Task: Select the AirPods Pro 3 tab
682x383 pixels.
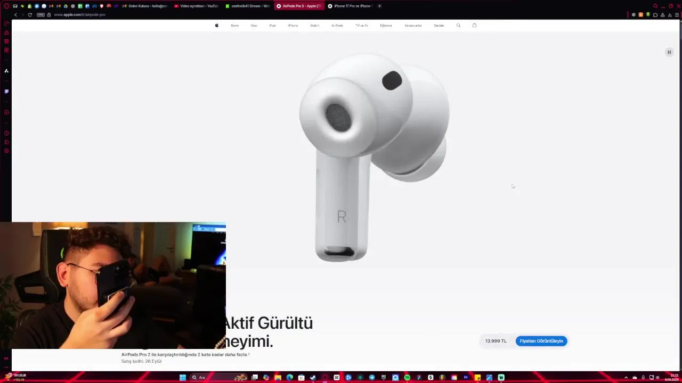Action: (x=299, y=6)
